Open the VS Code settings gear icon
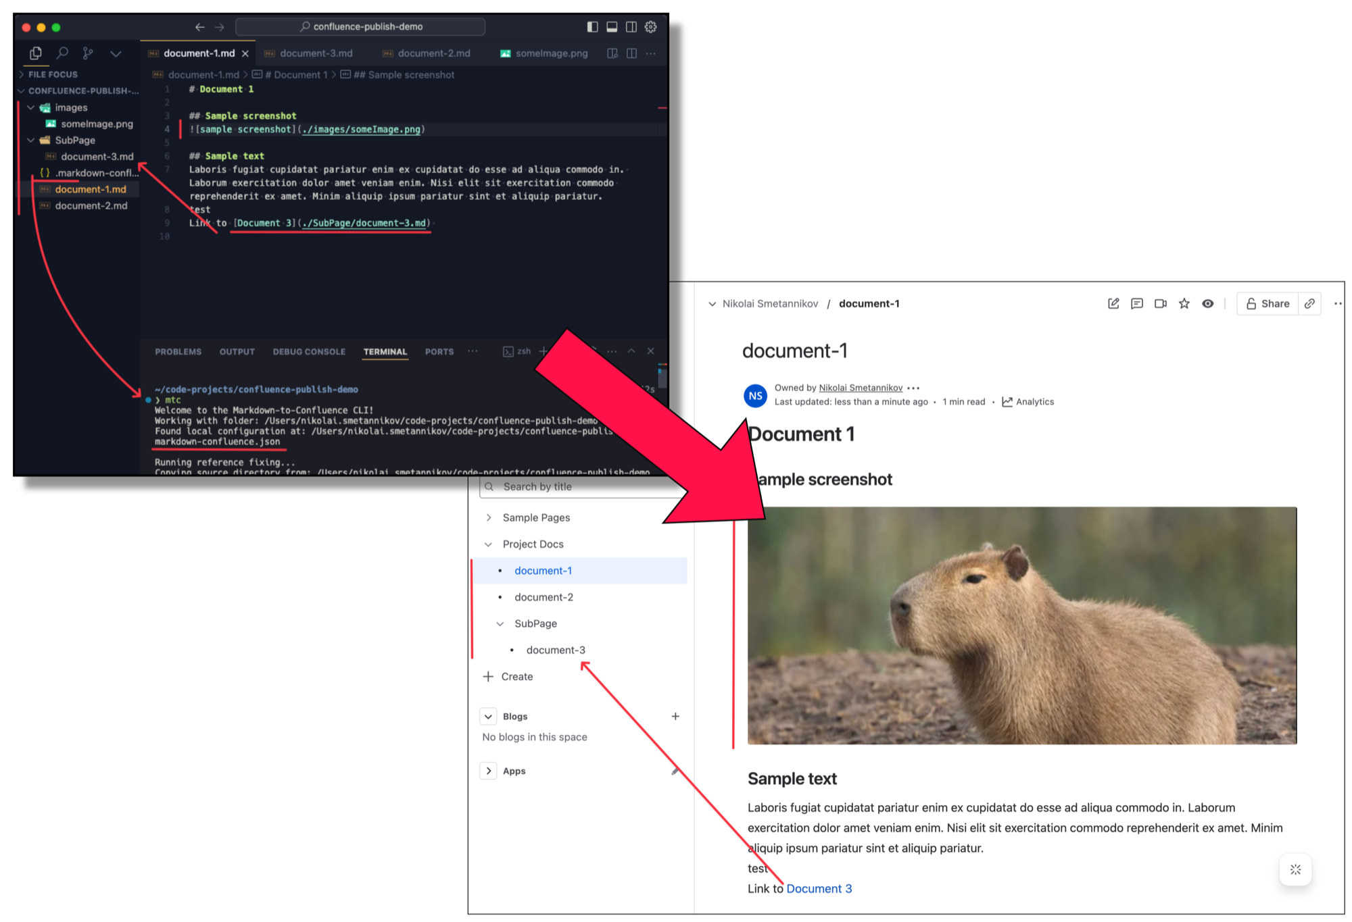This screenshot has height=922, width=1352. point(651,27)
